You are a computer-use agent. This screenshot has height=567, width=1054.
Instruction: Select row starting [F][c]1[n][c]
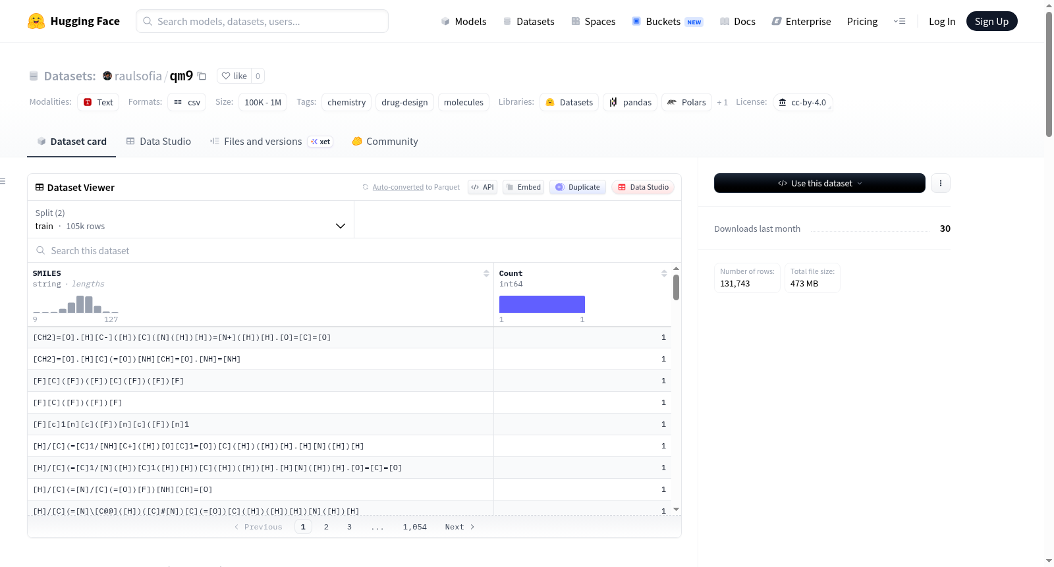[x=349, y=424]
